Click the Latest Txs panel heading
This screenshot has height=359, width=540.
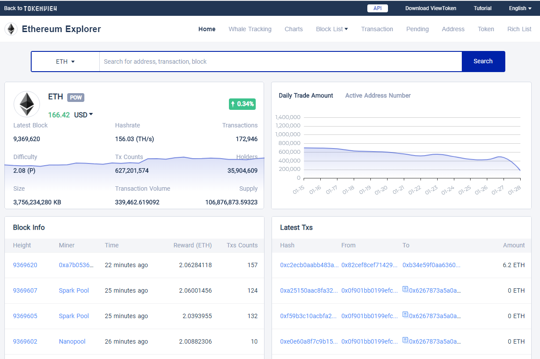tap(297, 227)
